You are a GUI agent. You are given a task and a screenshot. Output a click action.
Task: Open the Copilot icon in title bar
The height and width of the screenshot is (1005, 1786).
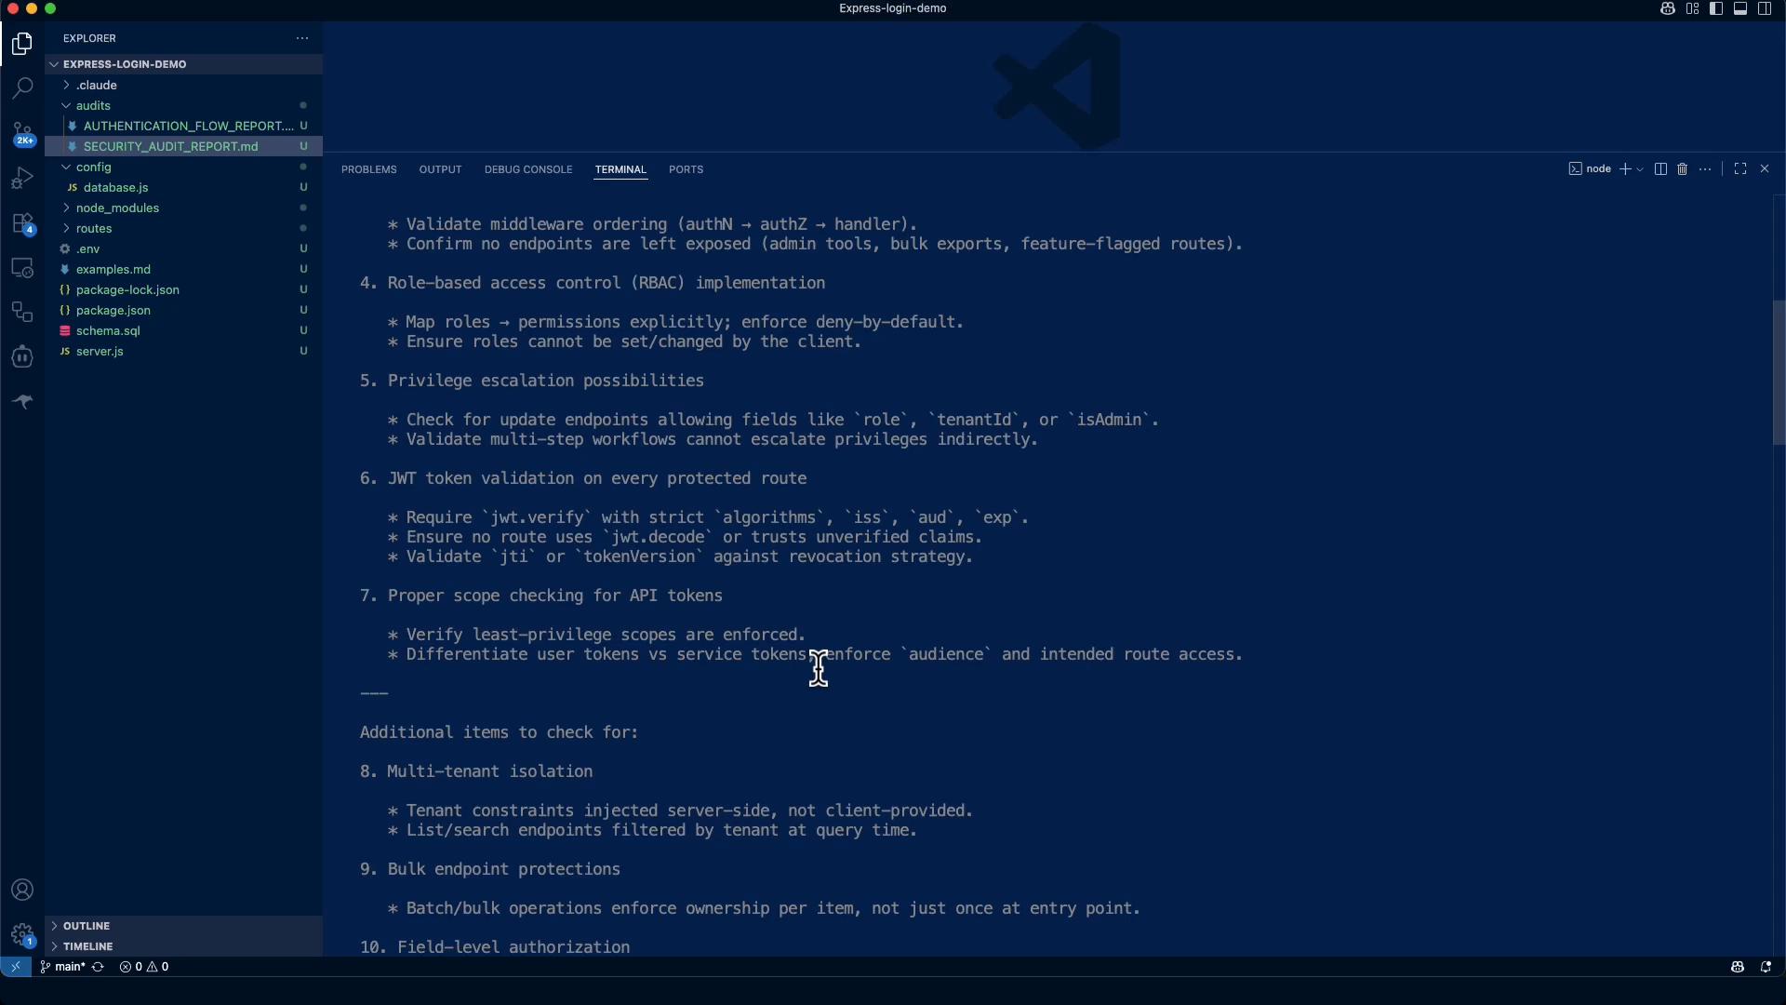pyautogui.click(x=1668, y=8)
